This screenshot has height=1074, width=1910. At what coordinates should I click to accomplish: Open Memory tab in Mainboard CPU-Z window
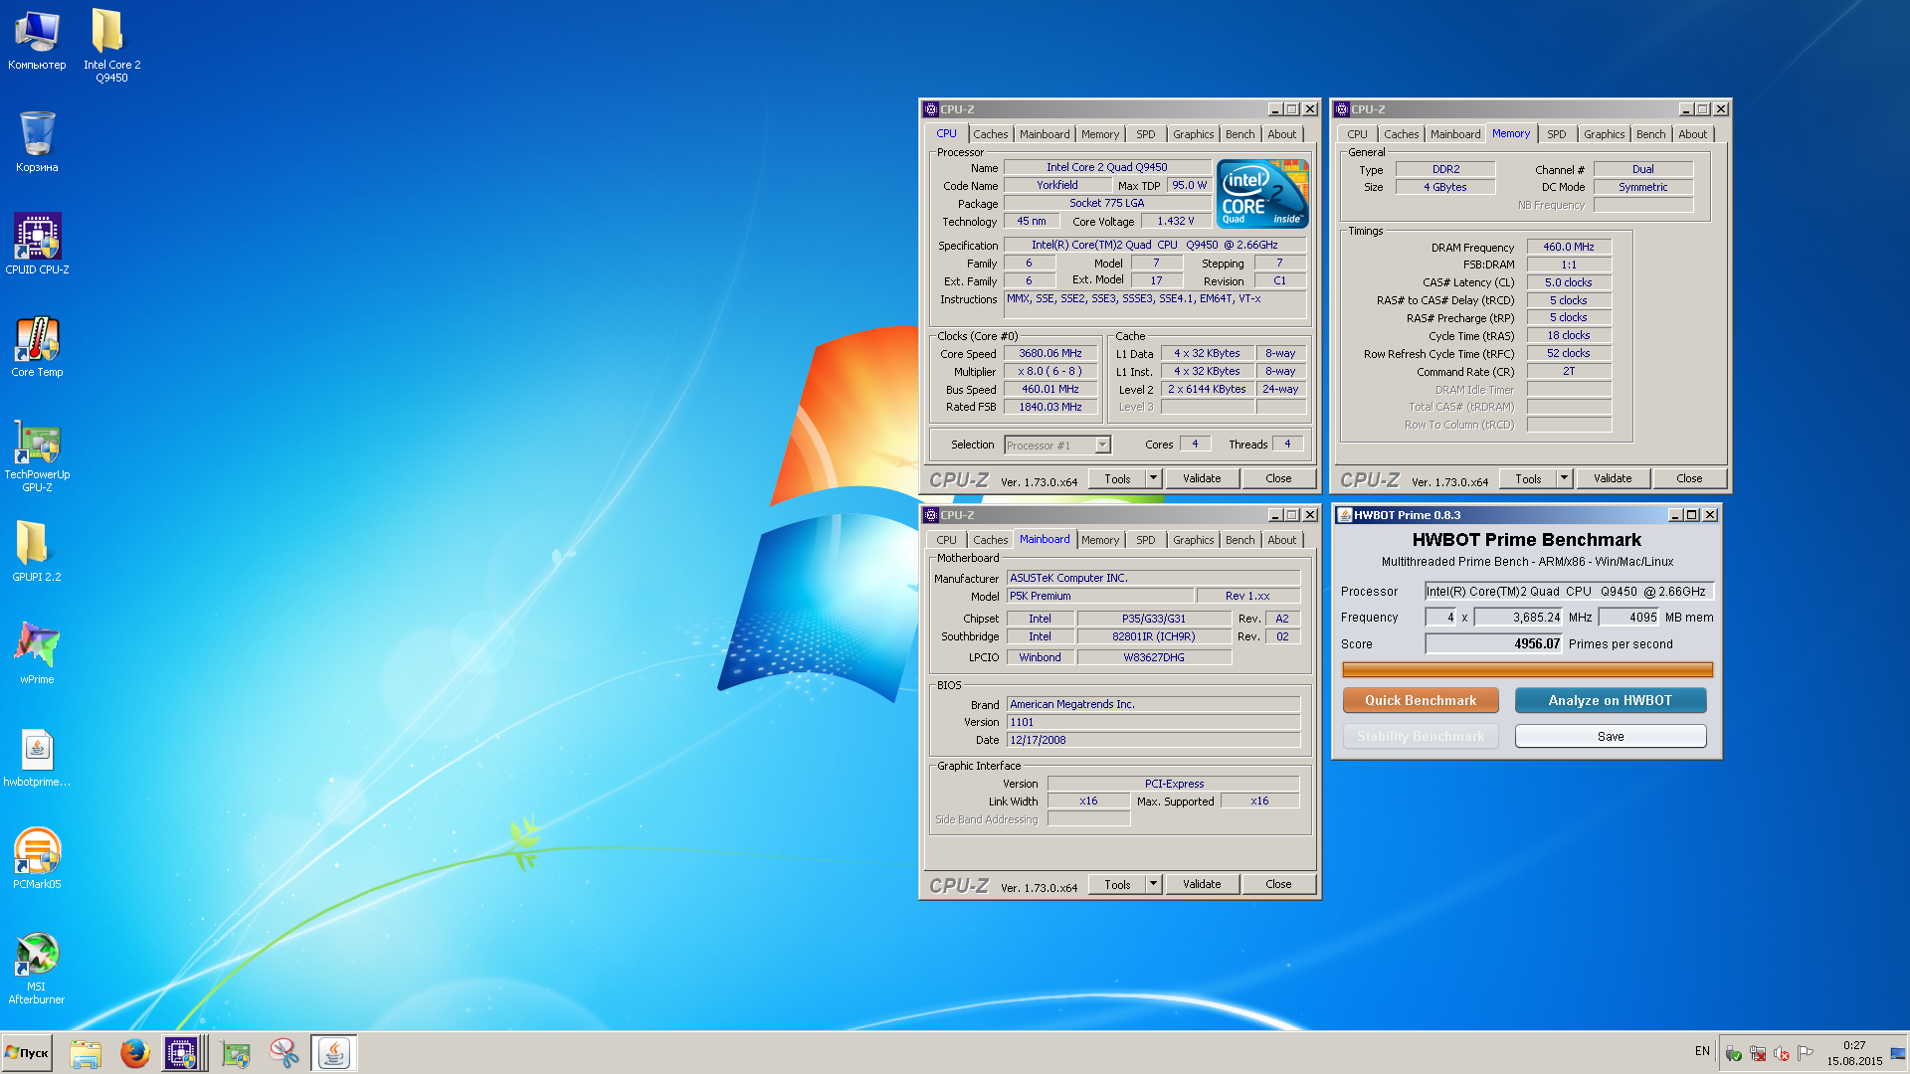pyautogui.click(x=1100, y=540)
